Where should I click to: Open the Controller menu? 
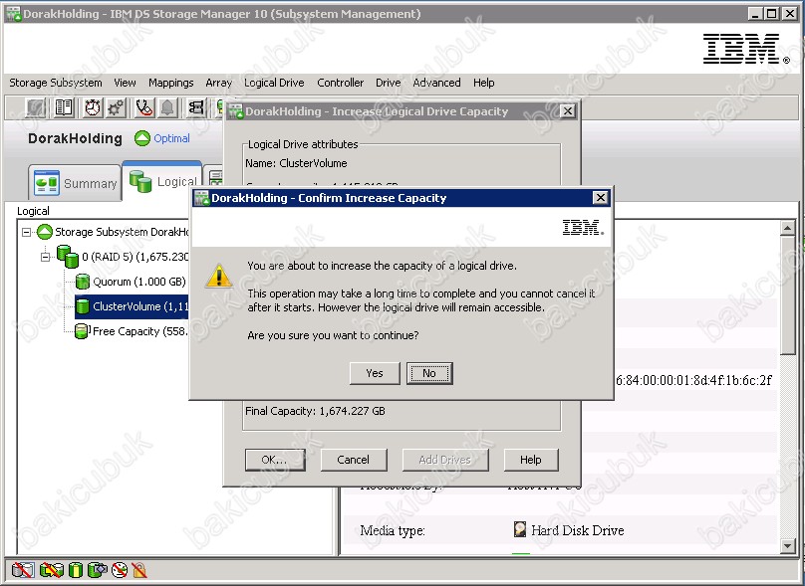341,83
